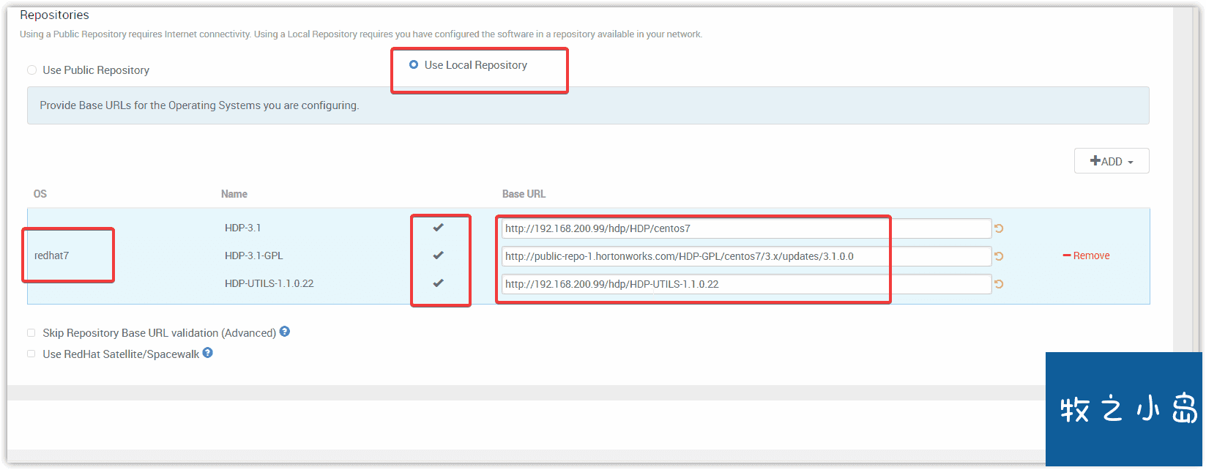Viewport: 1206px width, 470px height.
Task: Click the HDP-3.1-GPL repository name
Action: pos(253,255)
